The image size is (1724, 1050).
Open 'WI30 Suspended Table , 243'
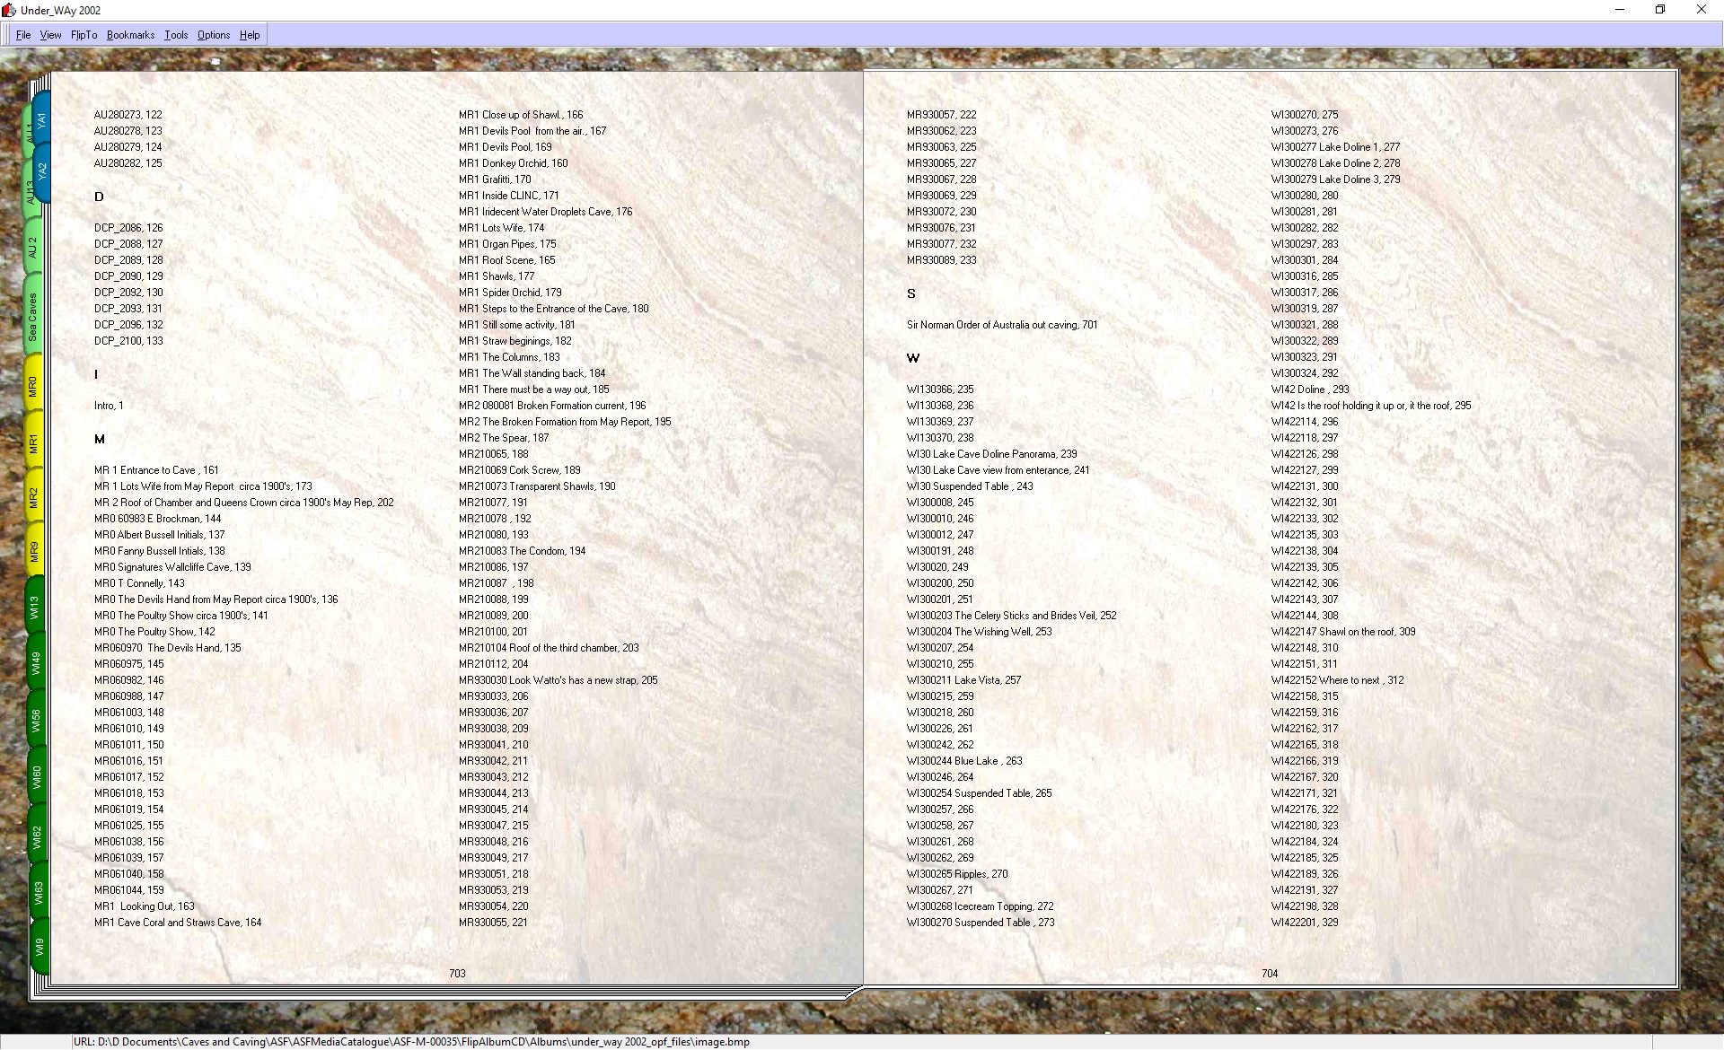coord(970,486)
